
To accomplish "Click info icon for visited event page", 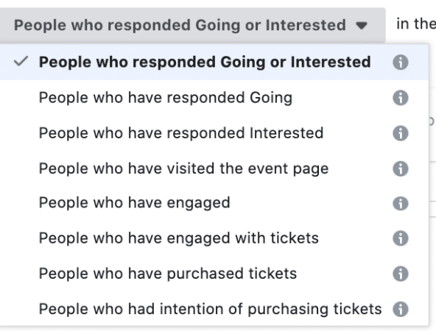I will (401, 168).
